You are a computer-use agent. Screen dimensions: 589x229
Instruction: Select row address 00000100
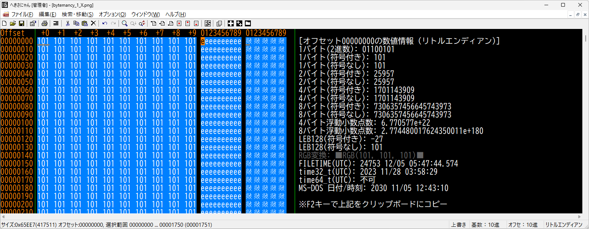17,123
